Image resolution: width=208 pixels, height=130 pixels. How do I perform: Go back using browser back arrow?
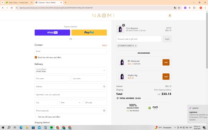(3, 8)
